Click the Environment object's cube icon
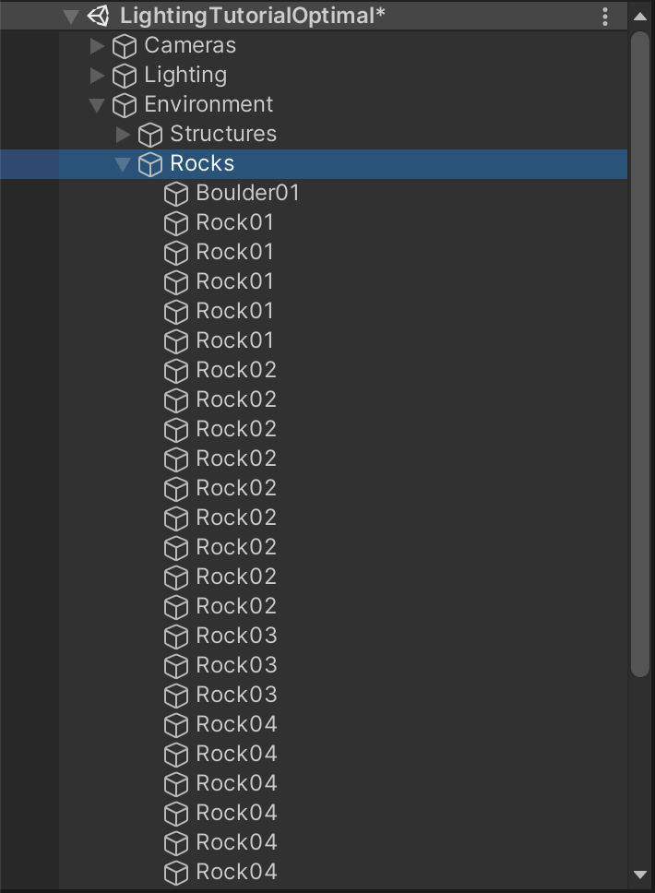 125,105
